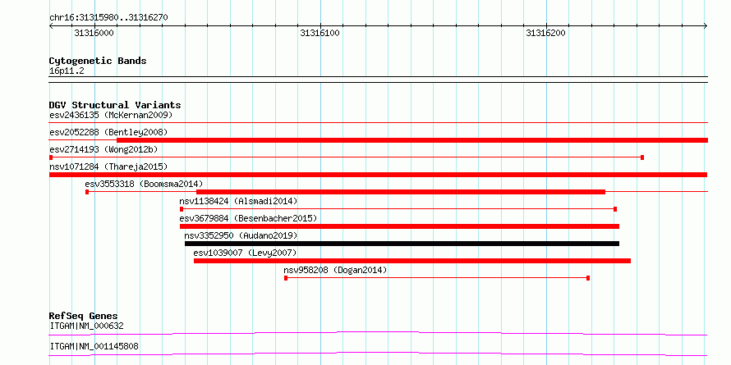Image resolution: width=731 pixels, height=365 pixels.
Task: Open variant esv2052288 (Bentley2008) label
Action: 108,132
